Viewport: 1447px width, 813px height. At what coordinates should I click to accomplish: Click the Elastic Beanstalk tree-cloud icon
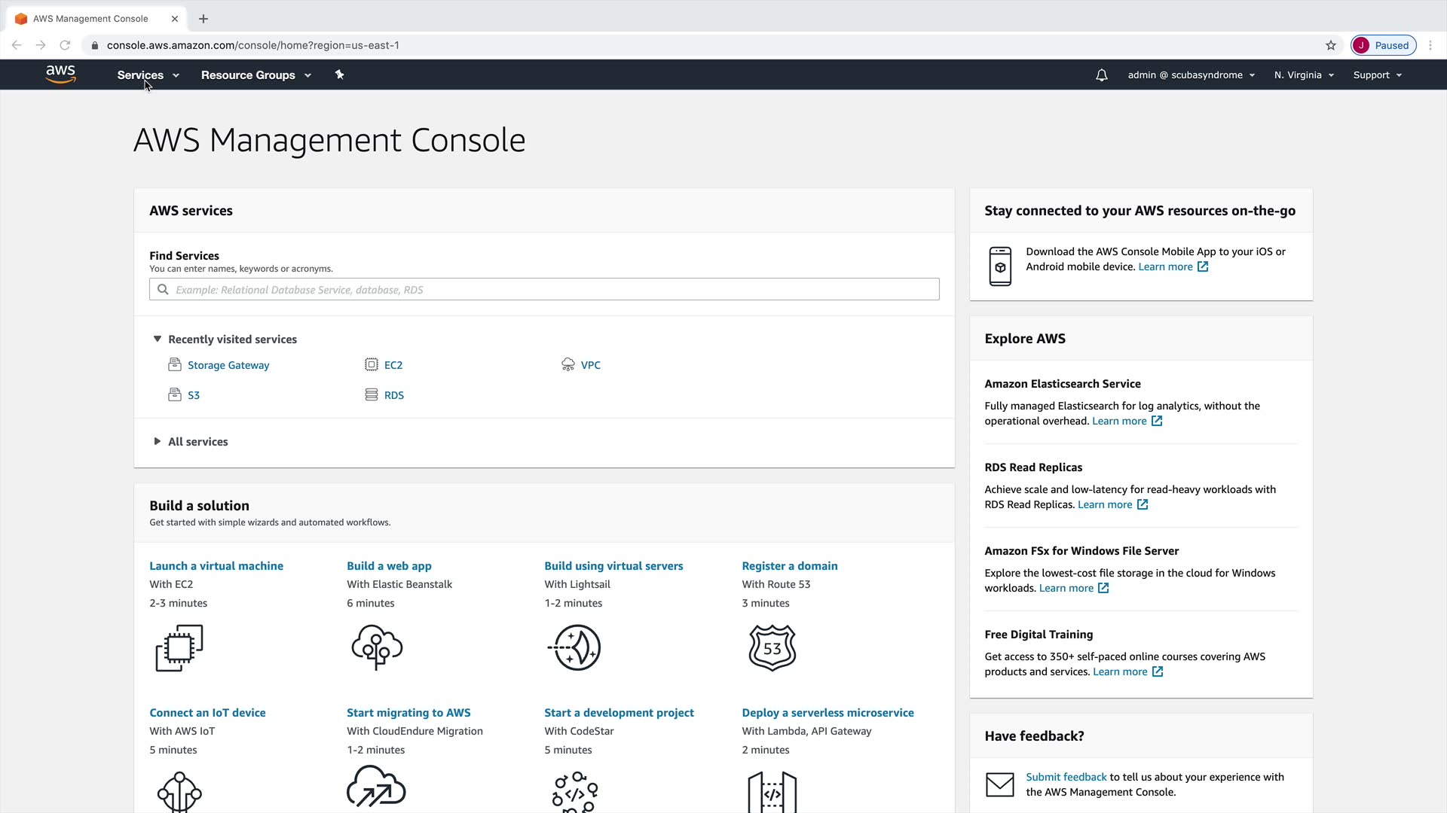377,647
